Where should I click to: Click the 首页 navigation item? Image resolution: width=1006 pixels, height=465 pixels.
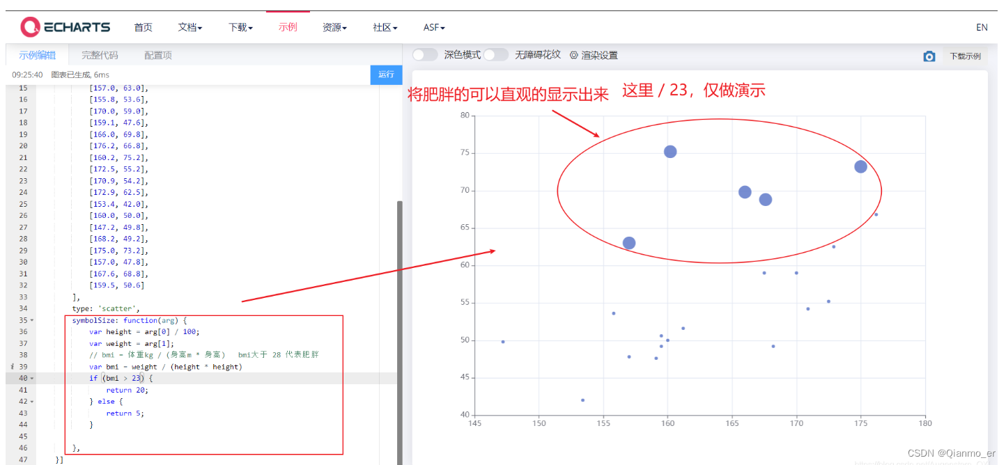coord(143,27)
